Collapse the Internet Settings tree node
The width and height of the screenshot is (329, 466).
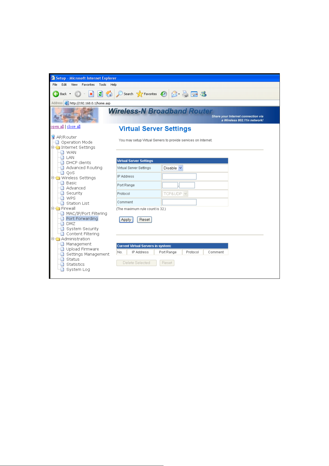[x=53, y=147]
